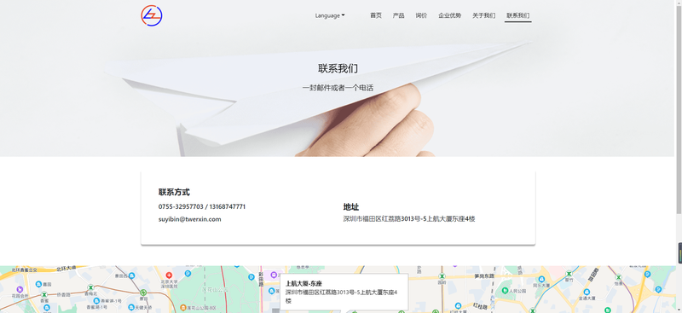The width and height of the screenshot is (682, 313).
Task: Click the 金通大厦 building marker
Action: click(x=587, y=292)
